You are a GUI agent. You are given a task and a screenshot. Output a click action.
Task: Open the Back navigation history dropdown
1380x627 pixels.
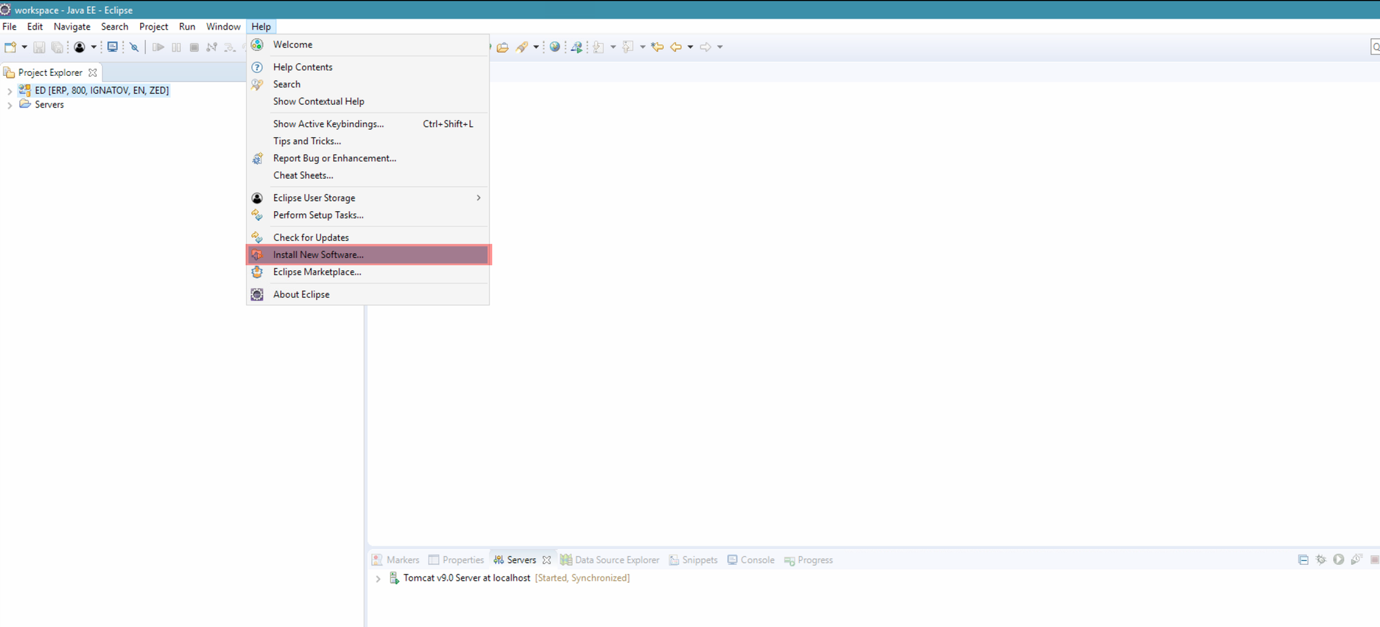point(690,47)
